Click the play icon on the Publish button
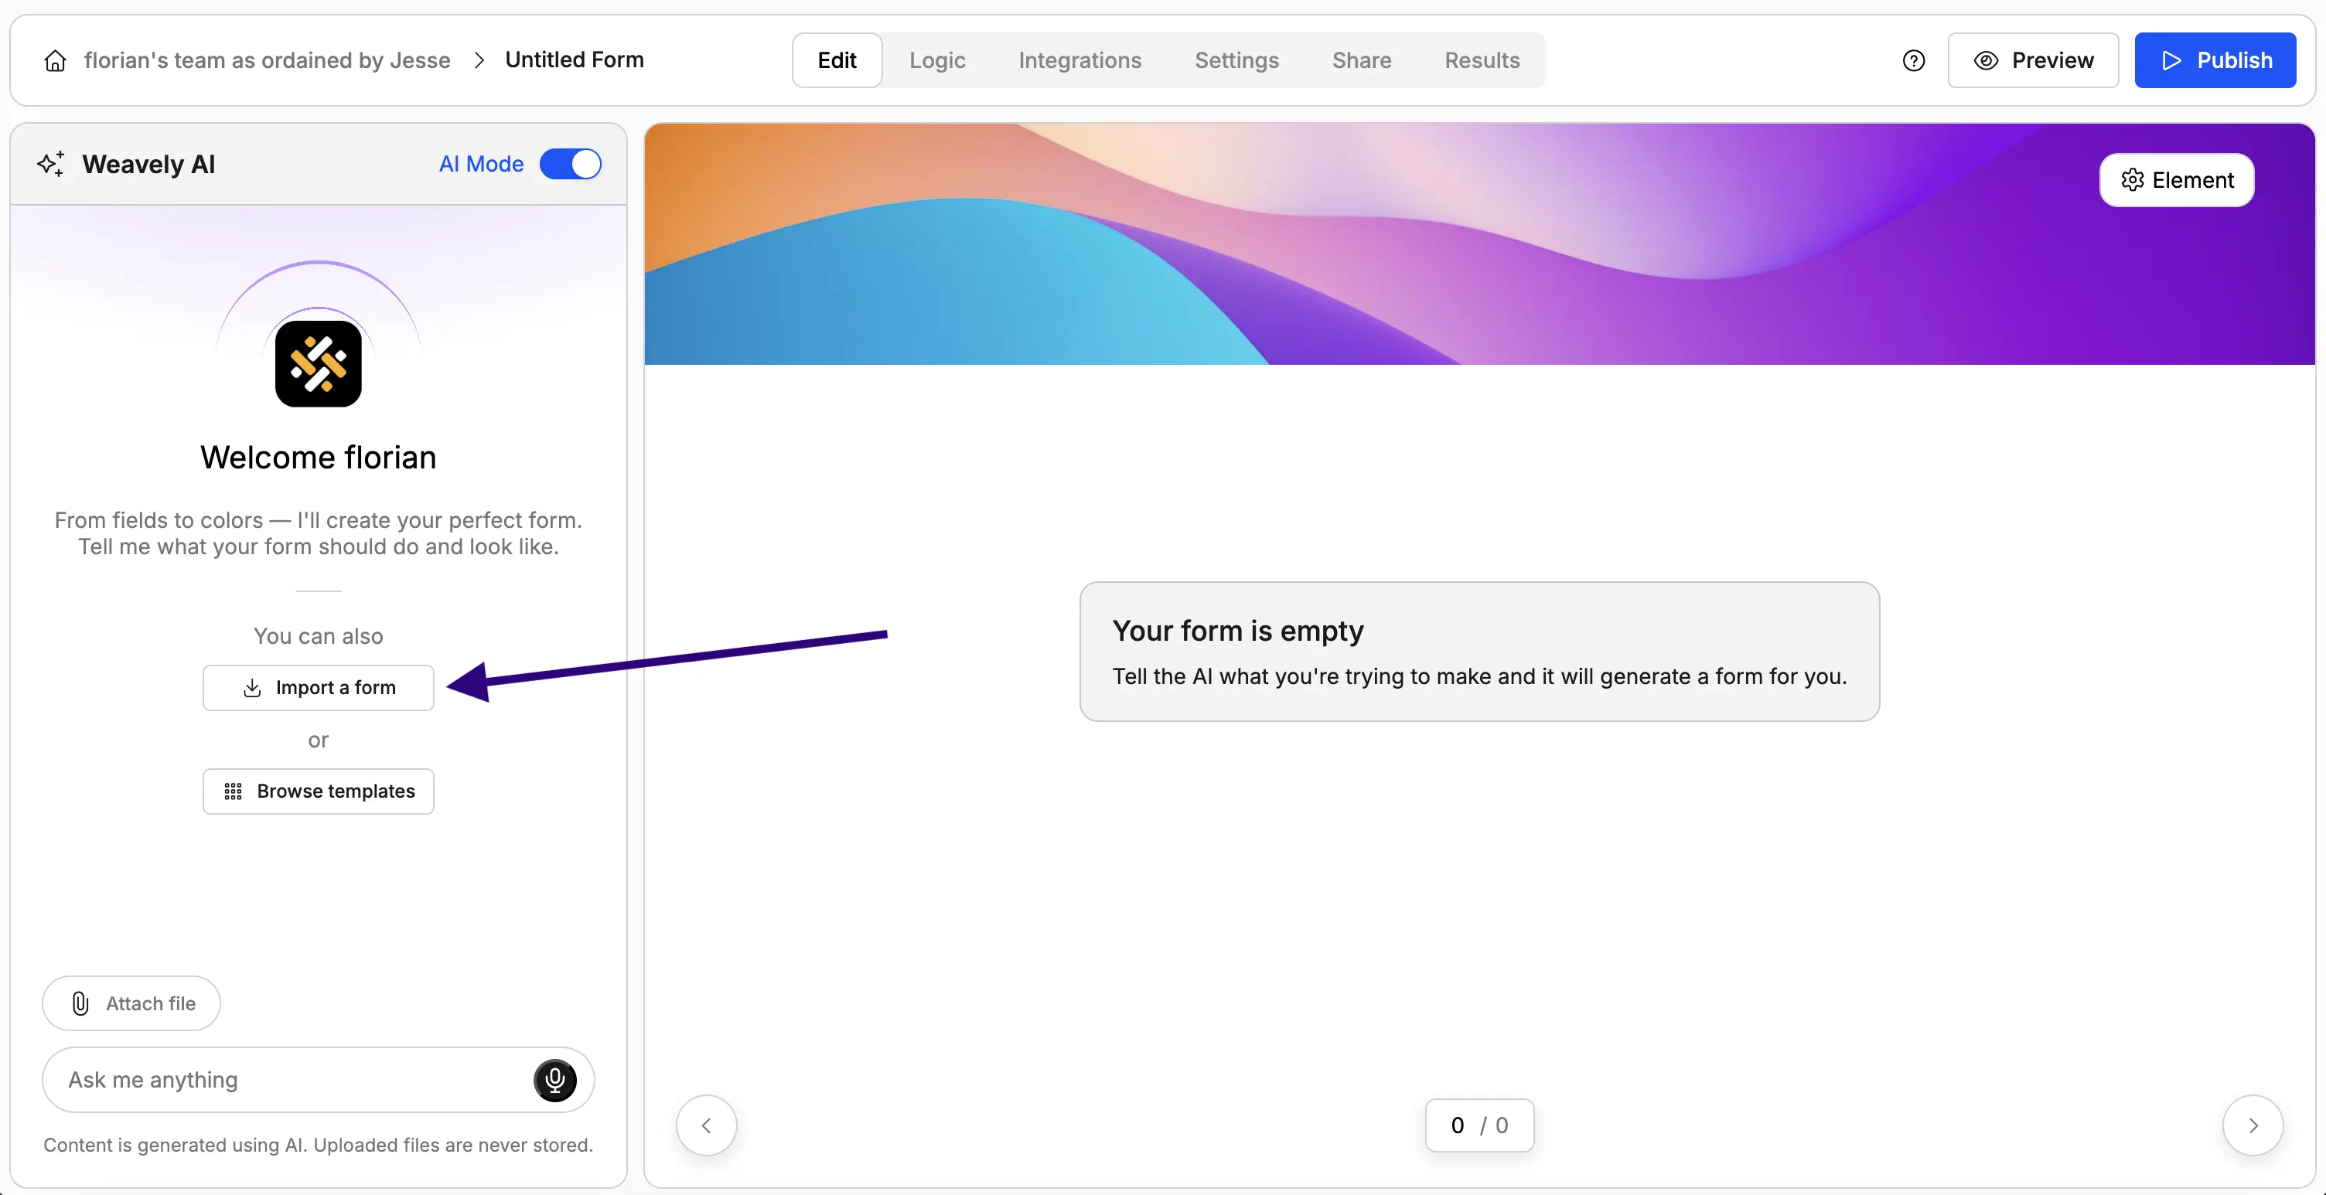 pyautogui.click(x=2172, y=60)
